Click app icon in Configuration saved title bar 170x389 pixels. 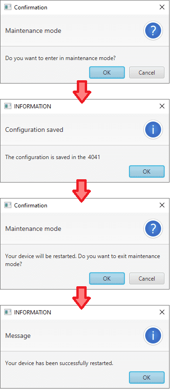pos(8,106)
